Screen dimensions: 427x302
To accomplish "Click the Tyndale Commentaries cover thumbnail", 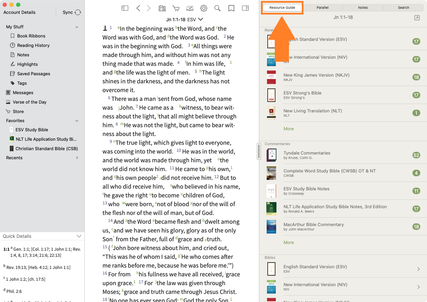I will pos(271,155).
